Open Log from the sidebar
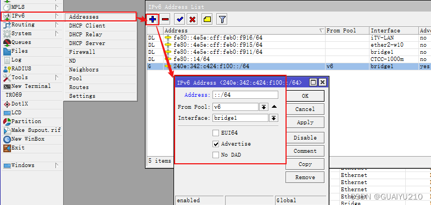 click(x=31, y=60)
